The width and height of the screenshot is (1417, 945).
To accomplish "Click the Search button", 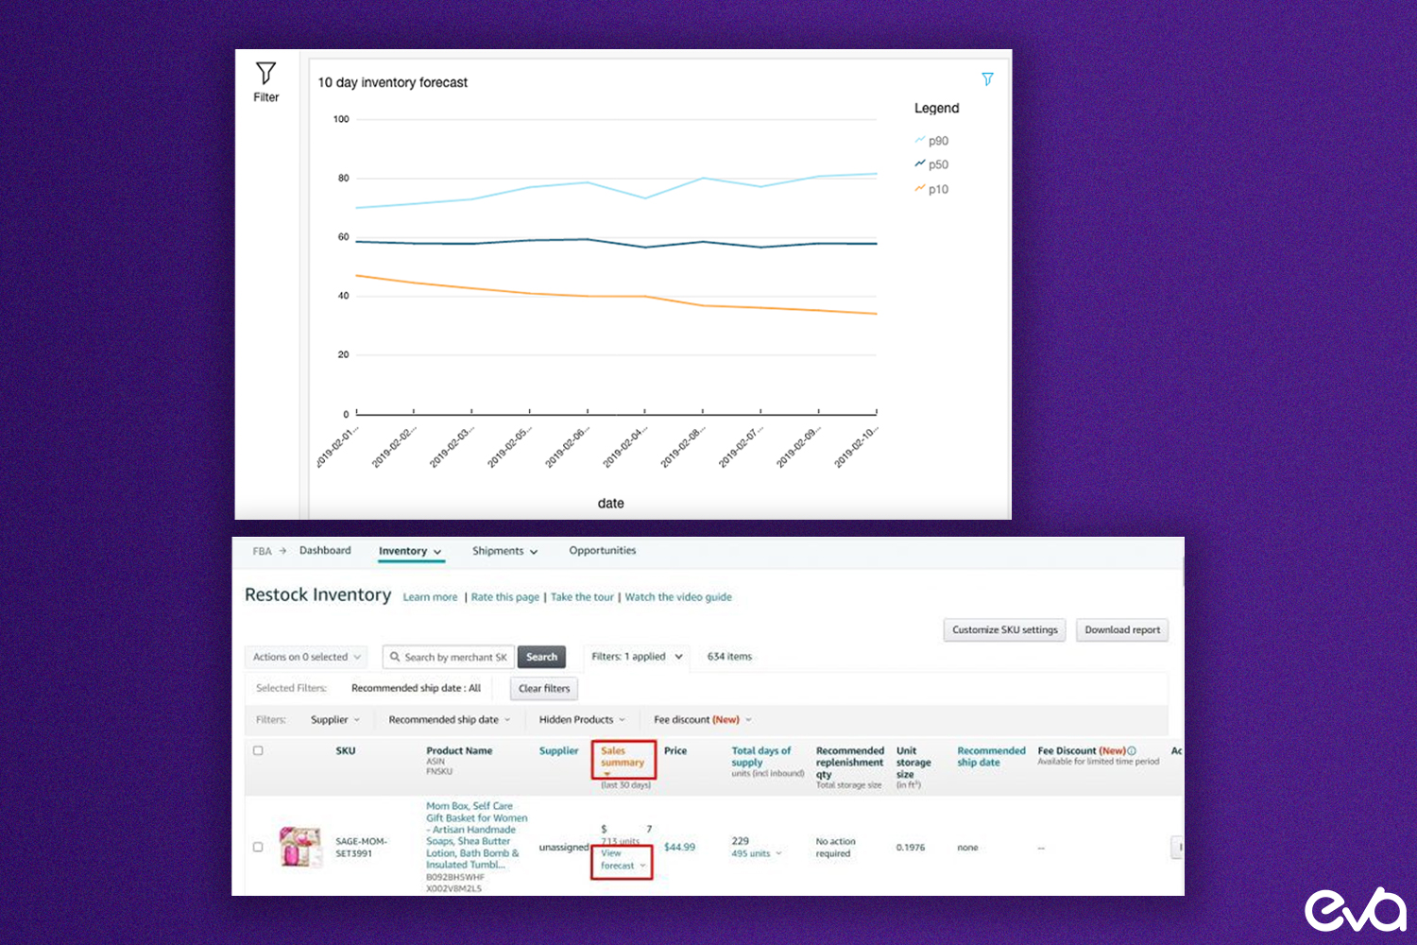I will [541, 657].
